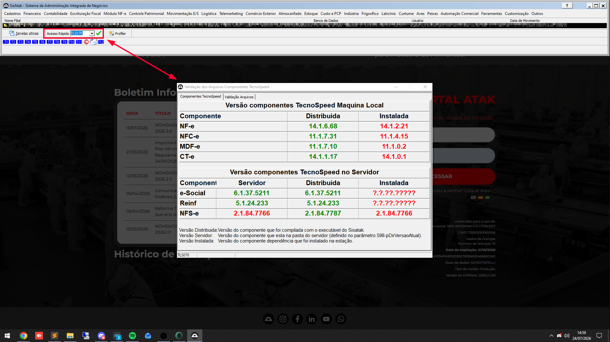Open the Cadastros menu
610x342 pixels.
[12, 14]
